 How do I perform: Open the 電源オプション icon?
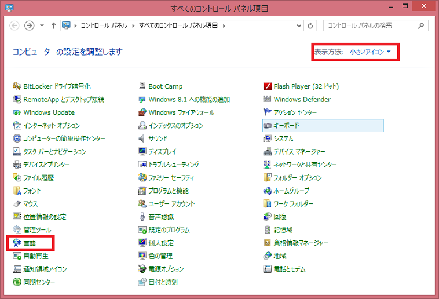(142, 269)
